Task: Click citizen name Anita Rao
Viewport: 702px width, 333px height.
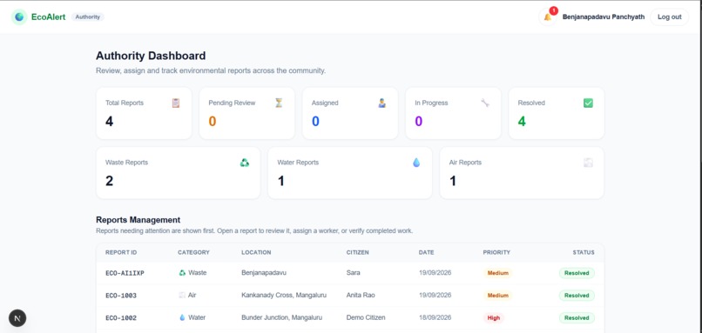Action: [361, 295]
